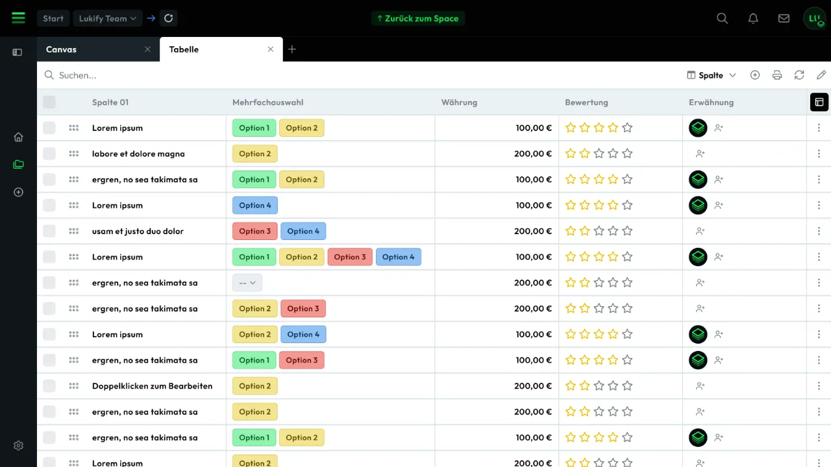The width and height of the screenshot is (831, 467).
Task: Open the Spalte view dropdown
Action: tap(712, 75)
